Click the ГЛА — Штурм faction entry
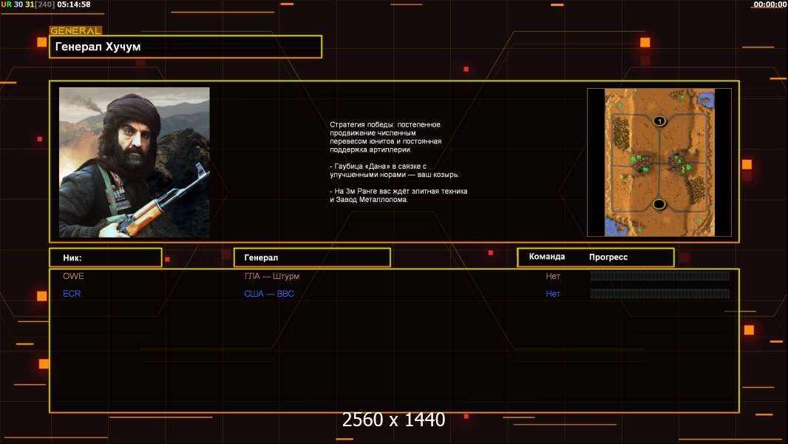 [271, 276]
